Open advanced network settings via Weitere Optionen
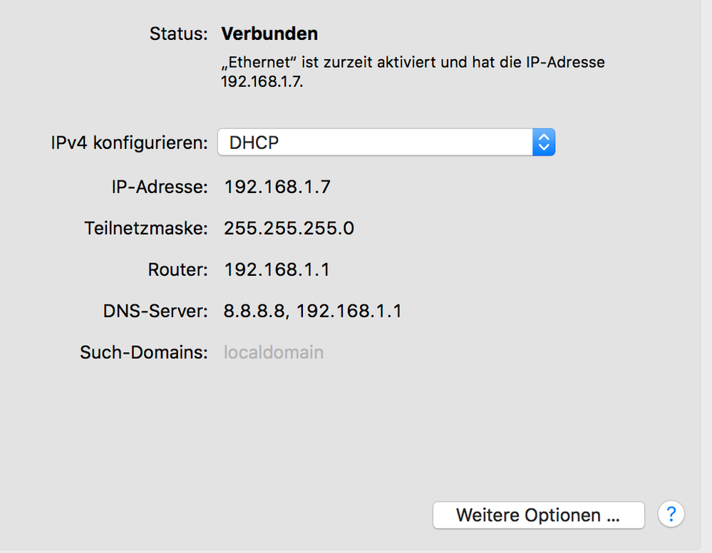This screenshot has height=553, width=712. point(537,515)
